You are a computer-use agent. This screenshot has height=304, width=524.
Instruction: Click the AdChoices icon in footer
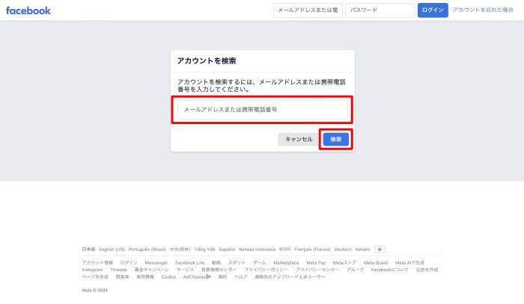[208, 276]
